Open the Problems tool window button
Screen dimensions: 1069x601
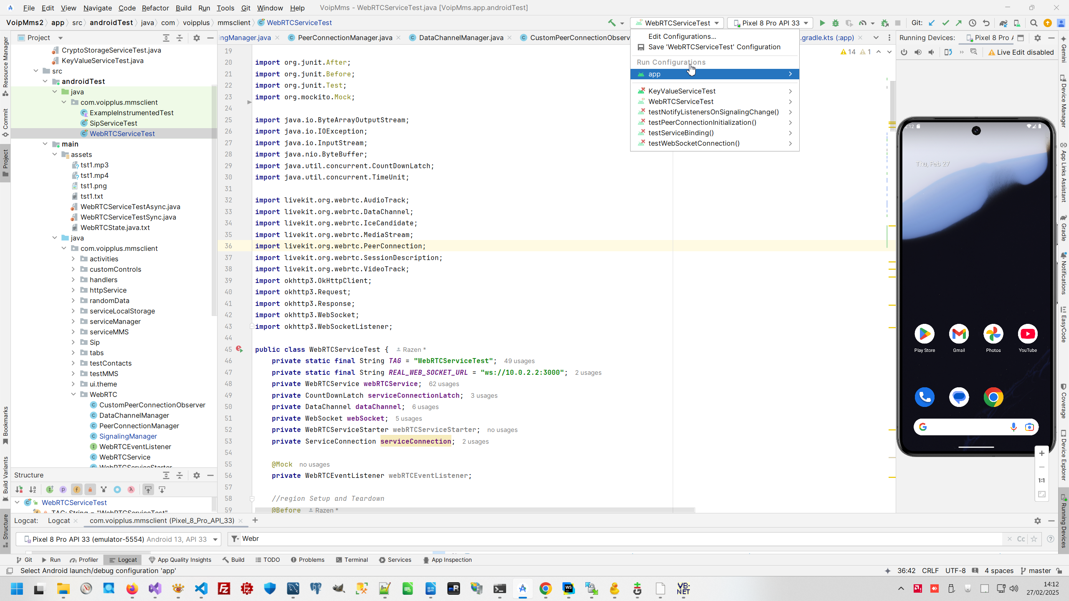(307, 560)
